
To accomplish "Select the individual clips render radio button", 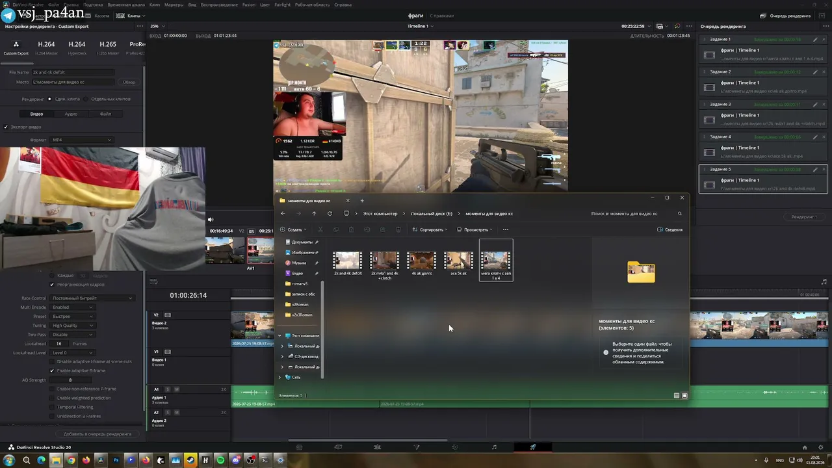I will pos(86,99).
